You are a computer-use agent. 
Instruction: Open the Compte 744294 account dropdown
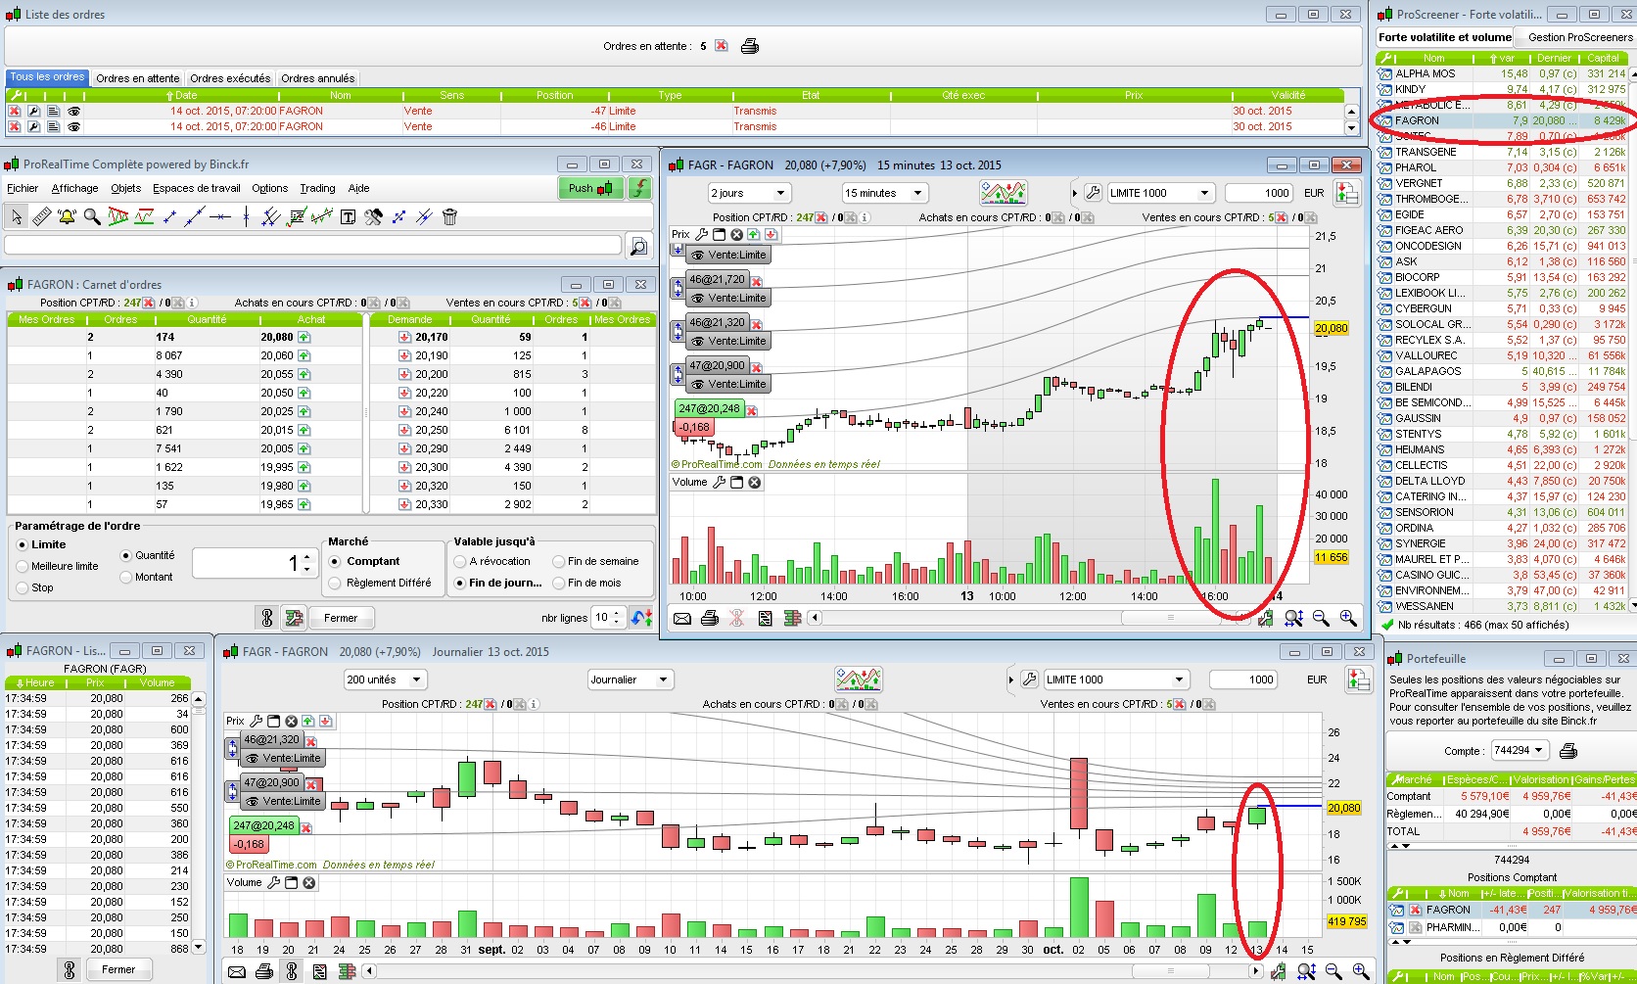coord(1520,751)
